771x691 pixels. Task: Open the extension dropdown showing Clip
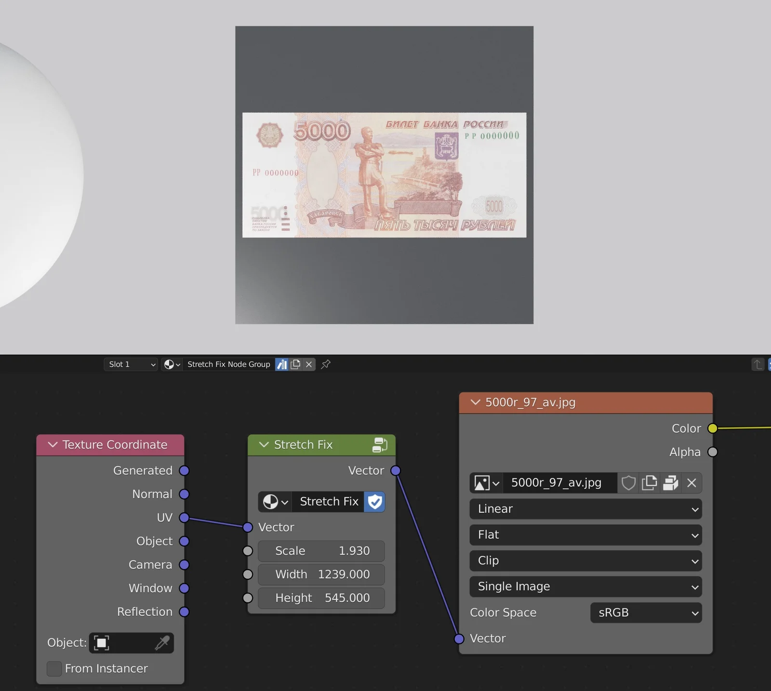point(585,560)
